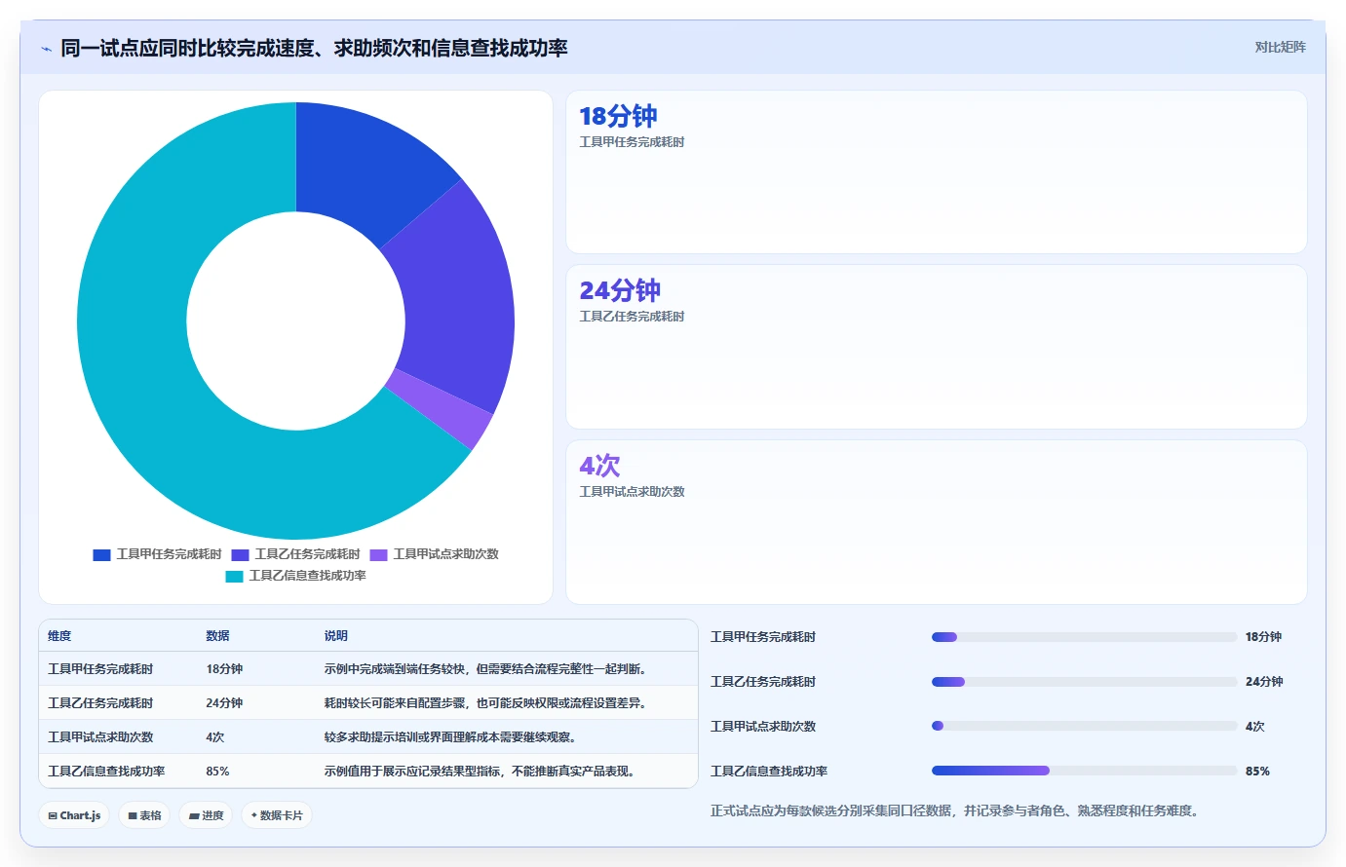
Task: Toggle the 工具甲任务完成耗时 legend swatch
Action: pyautogui.click(x=101, y=554)
